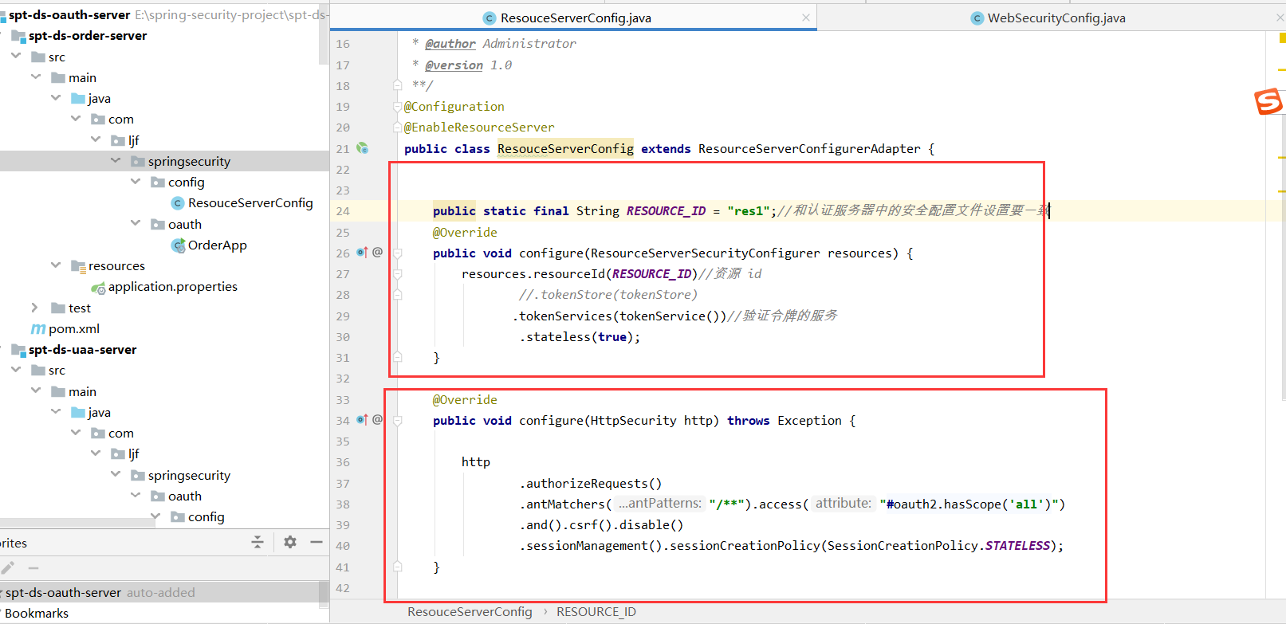Select the ljf package under spt-ds-order-server
The width and height of the screenshot is (1286, 624).
[x=134, y=140]
